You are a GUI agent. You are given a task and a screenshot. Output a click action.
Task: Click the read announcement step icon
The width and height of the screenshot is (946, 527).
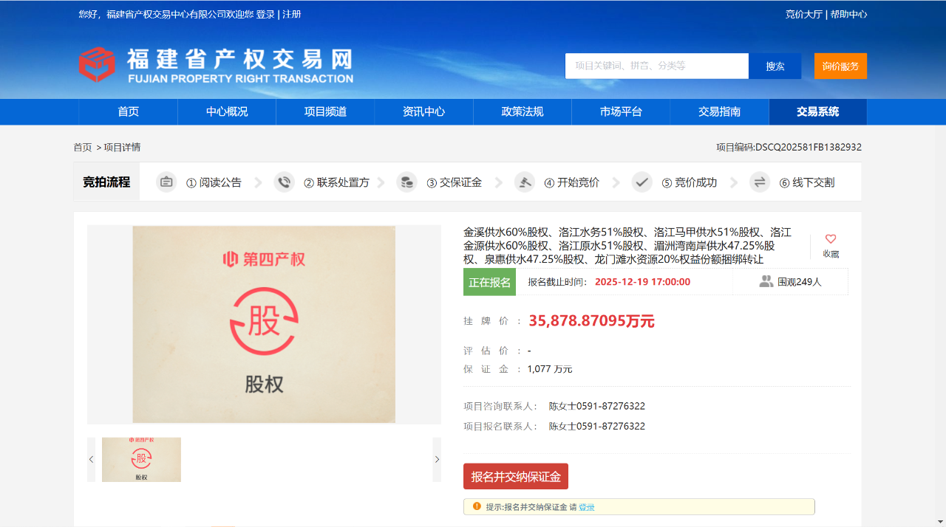click(x=166, y=182)
